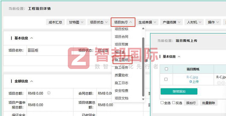The width and height of the screenshot is (226, 116).
Task: Open the 操作 dropdown
Action: [213, 22]
